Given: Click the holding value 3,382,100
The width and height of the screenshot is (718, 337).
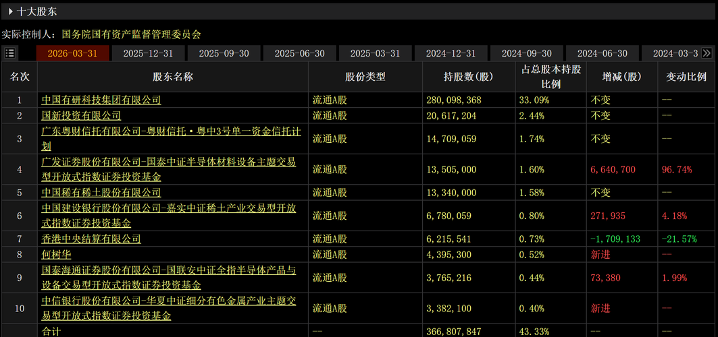Looking at the screenshot, I should pyautogui.click(x=448, y=308).
